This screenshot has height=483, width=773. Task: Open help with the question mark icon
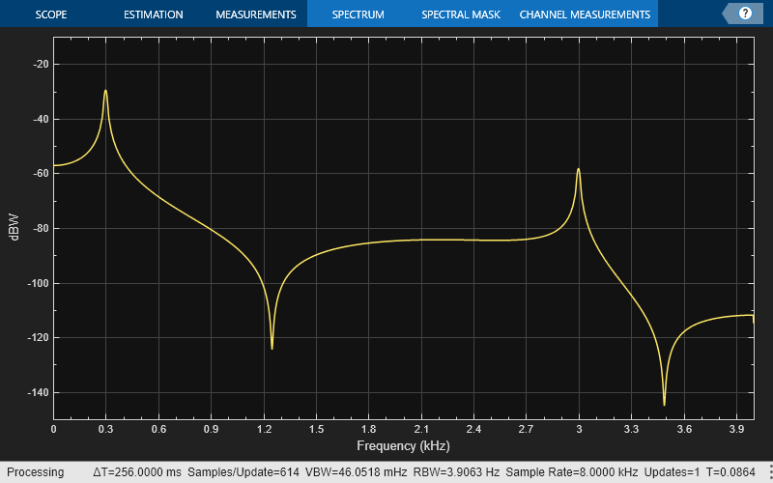(745, 14)
